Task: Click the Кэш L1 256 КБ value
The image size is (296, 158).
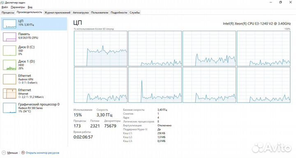Action: 162,133
